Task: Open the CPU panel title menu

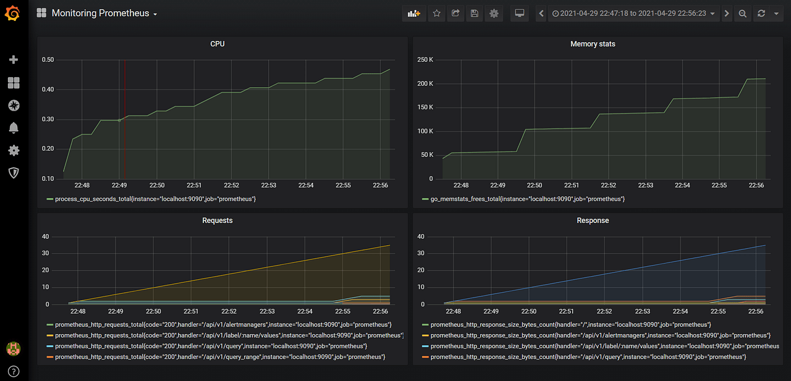Action: point(218,44)
